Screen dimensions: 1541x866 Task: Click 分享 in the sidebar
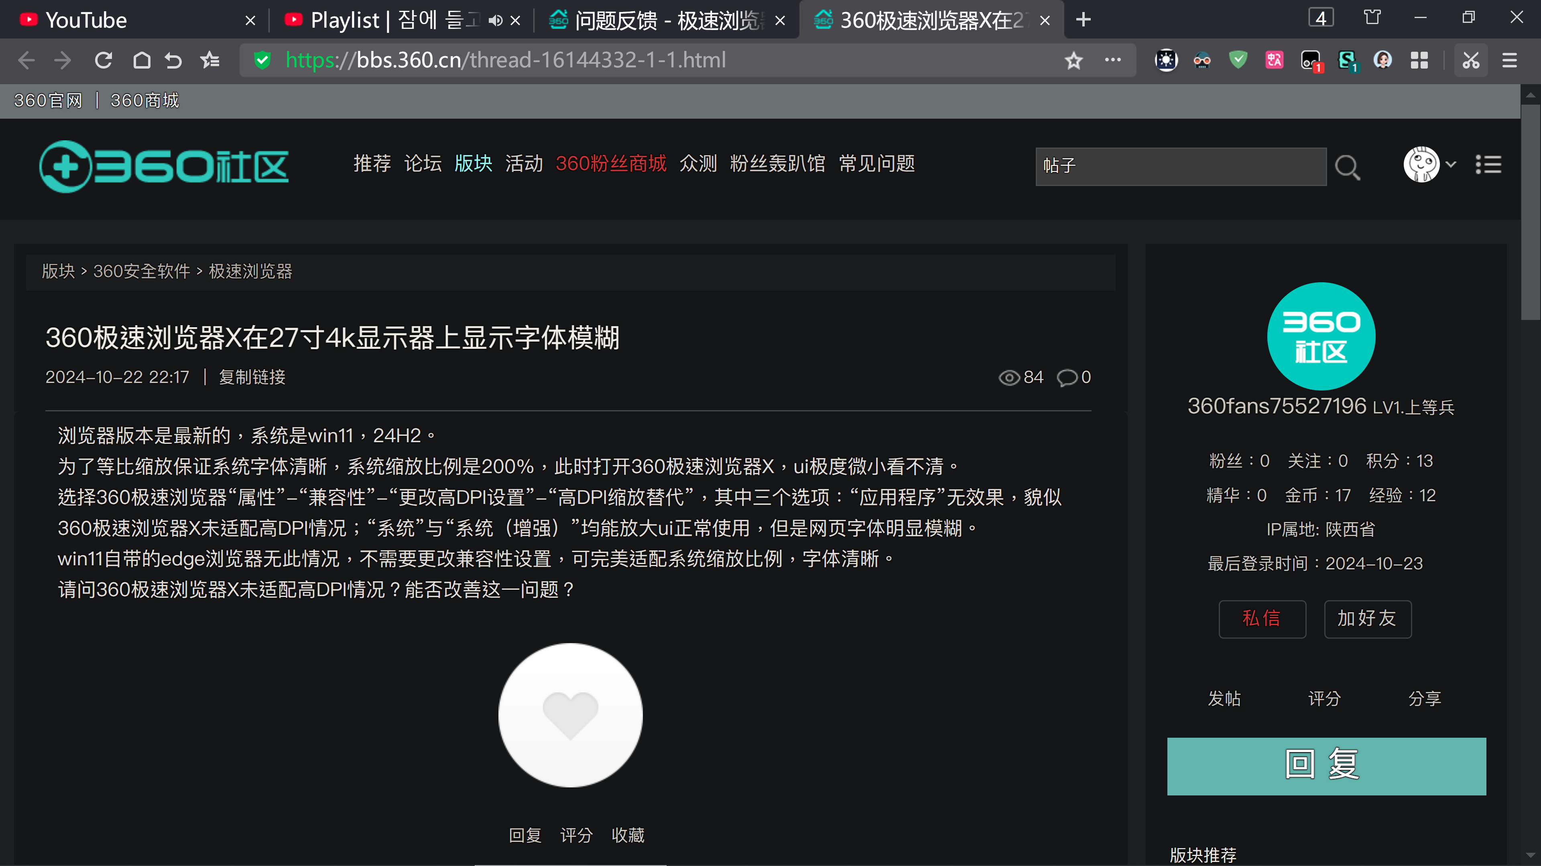tap(1425, 698)
